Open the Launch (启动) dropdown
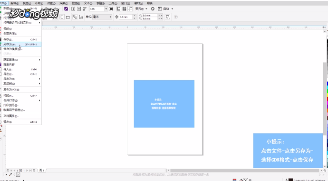Image resolution: width=328 pixels, height=181 pixels. click(166, 9)
